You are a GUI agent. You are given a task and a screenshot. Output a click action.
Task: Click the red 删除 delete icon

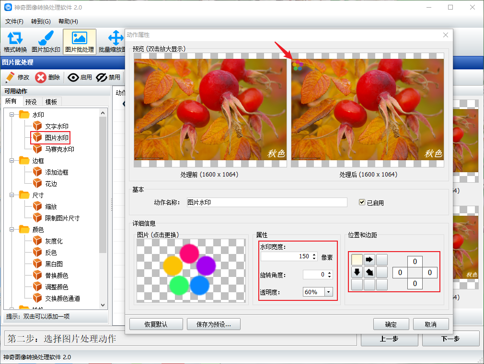tap(41, 77)
